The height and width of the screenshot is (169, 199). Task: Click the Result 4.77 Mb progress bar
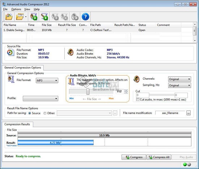(x=56, y=143)
